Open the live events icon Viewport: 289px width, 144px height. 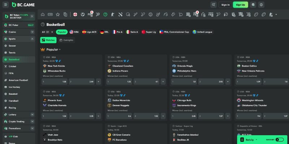50,14
